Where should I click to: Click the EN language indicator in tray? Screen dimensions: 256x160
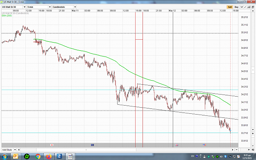coord(193,156)
